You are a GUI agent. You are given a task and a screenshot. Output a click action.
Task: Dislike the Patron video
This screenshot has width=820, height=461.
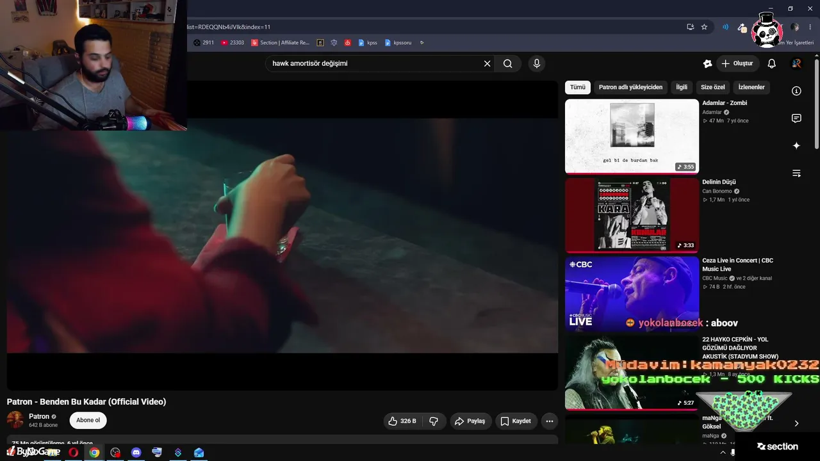(x=434, y=421)
